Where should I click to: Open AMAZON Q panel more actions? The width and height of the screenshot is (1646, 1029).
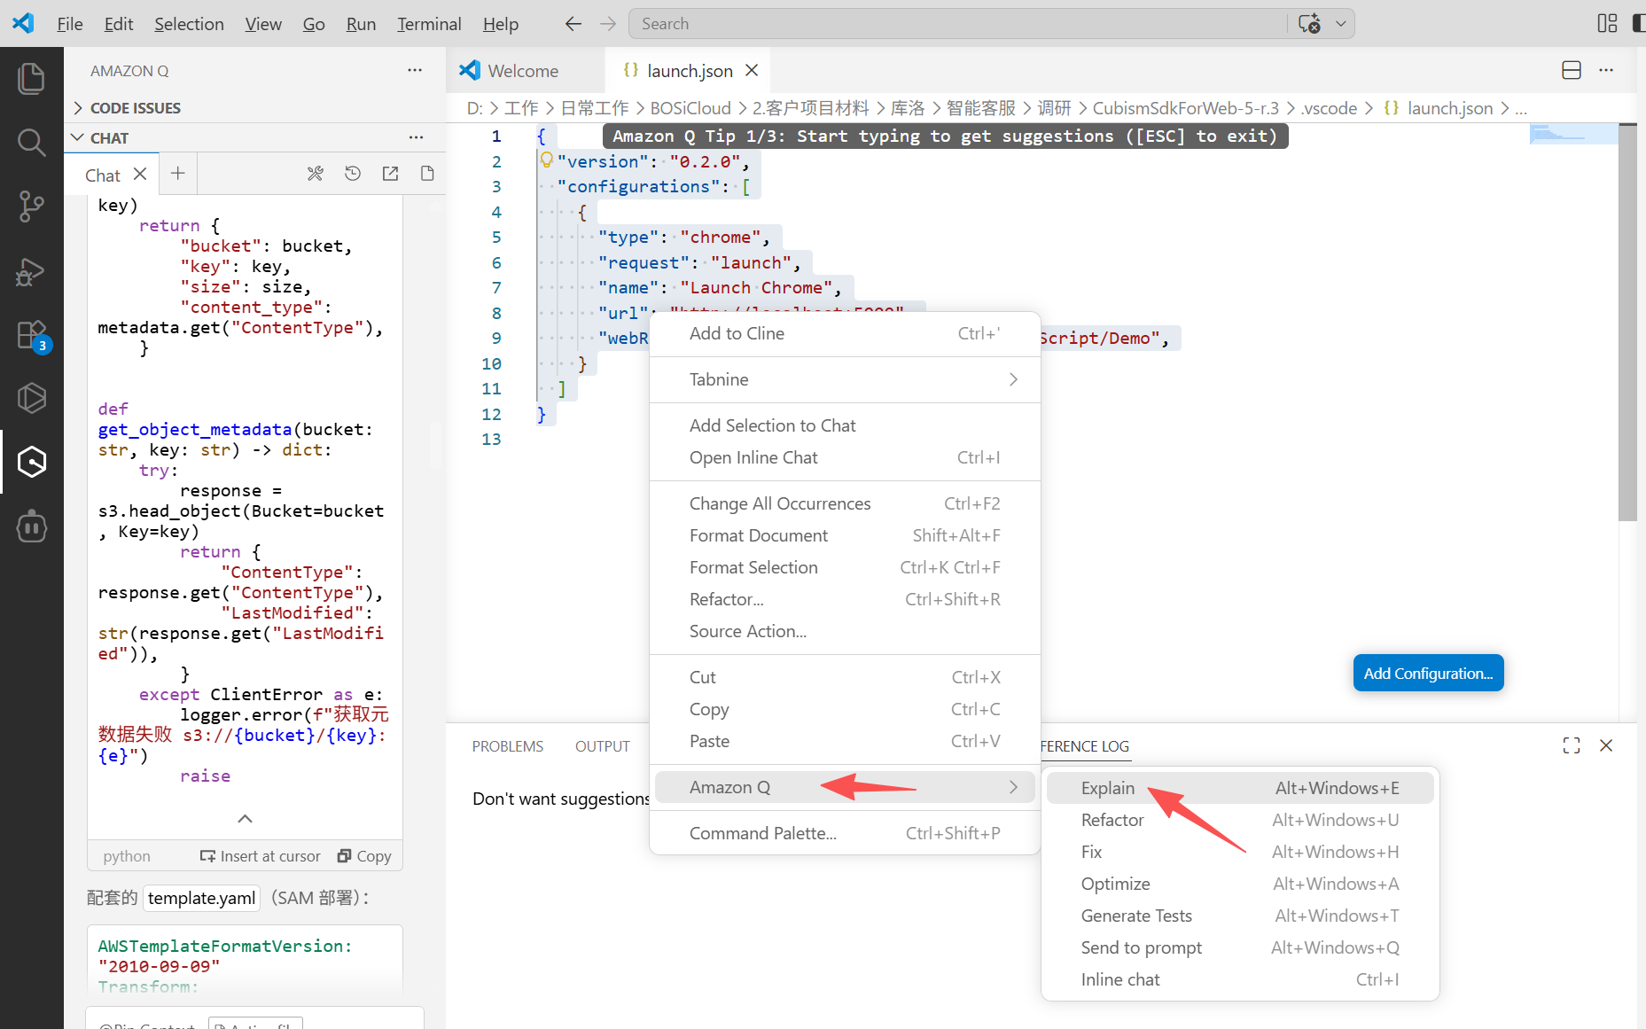[415, 70]
